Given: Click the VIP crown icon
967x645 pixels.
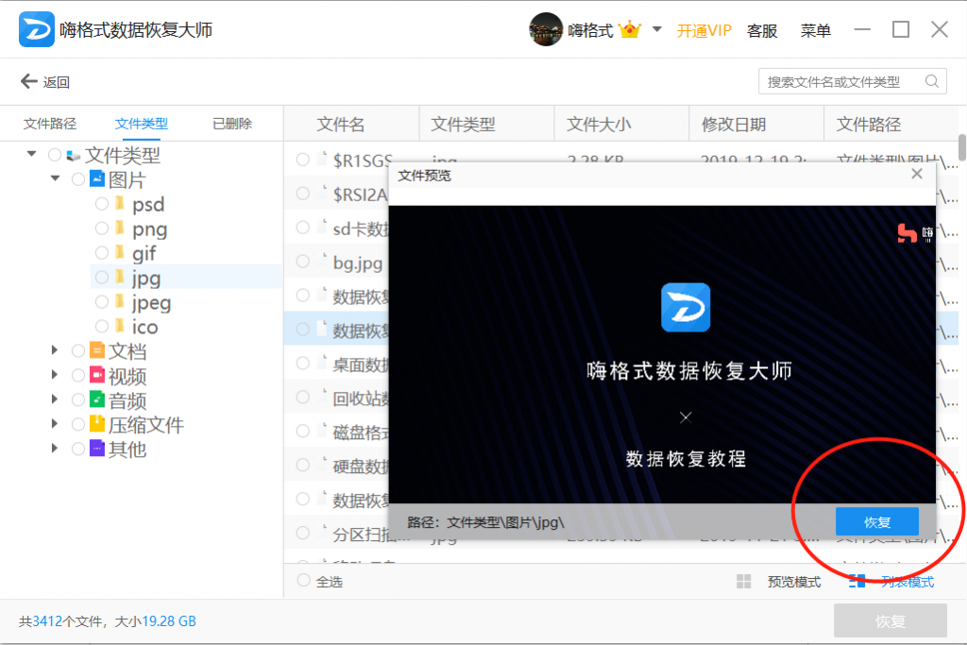Looking at the screenshot, I should pos(630,29).
